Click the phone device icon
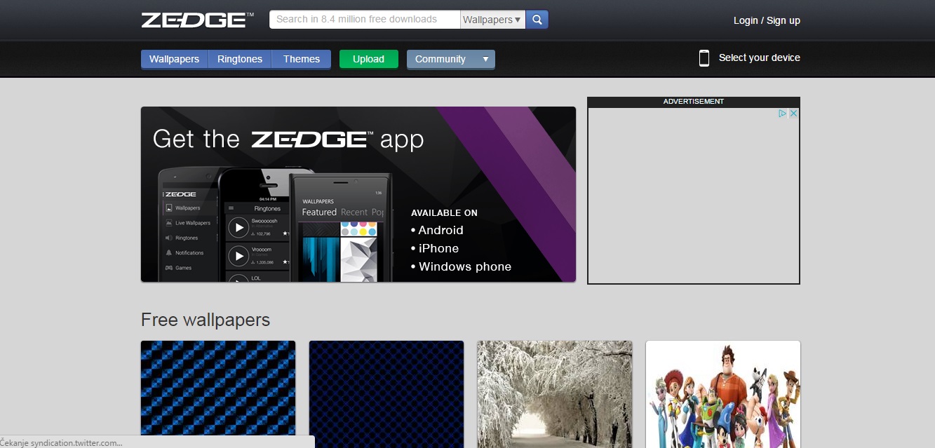Screen dimensions: 935x448 [704, 58]
